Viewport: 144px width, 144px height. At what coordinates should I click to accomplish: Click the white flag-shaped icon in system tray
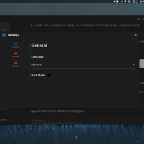coord(125,2)
